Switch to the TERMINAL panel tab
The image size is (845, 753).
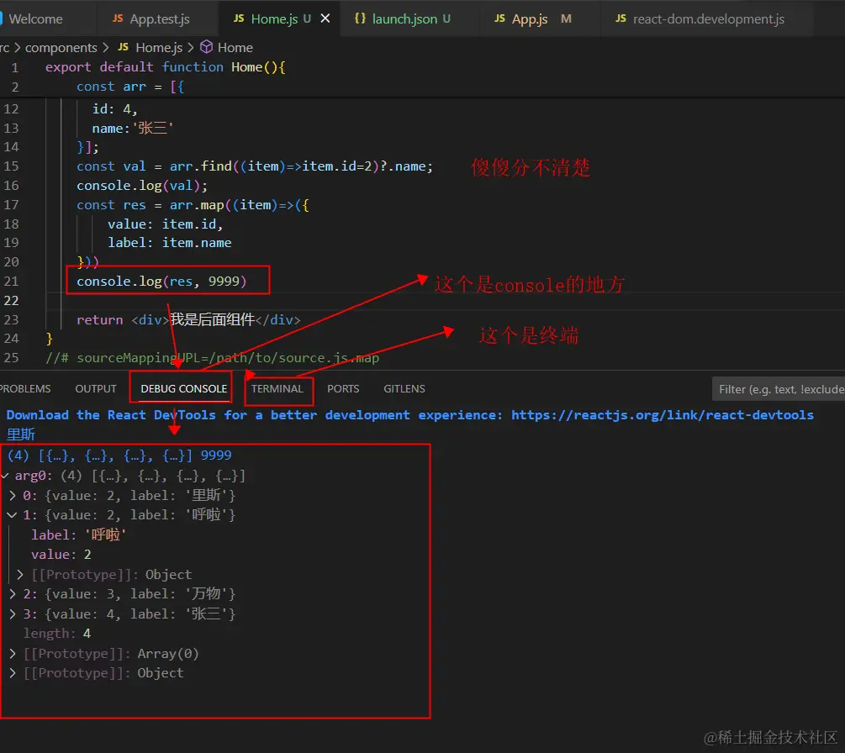(277, 389)
